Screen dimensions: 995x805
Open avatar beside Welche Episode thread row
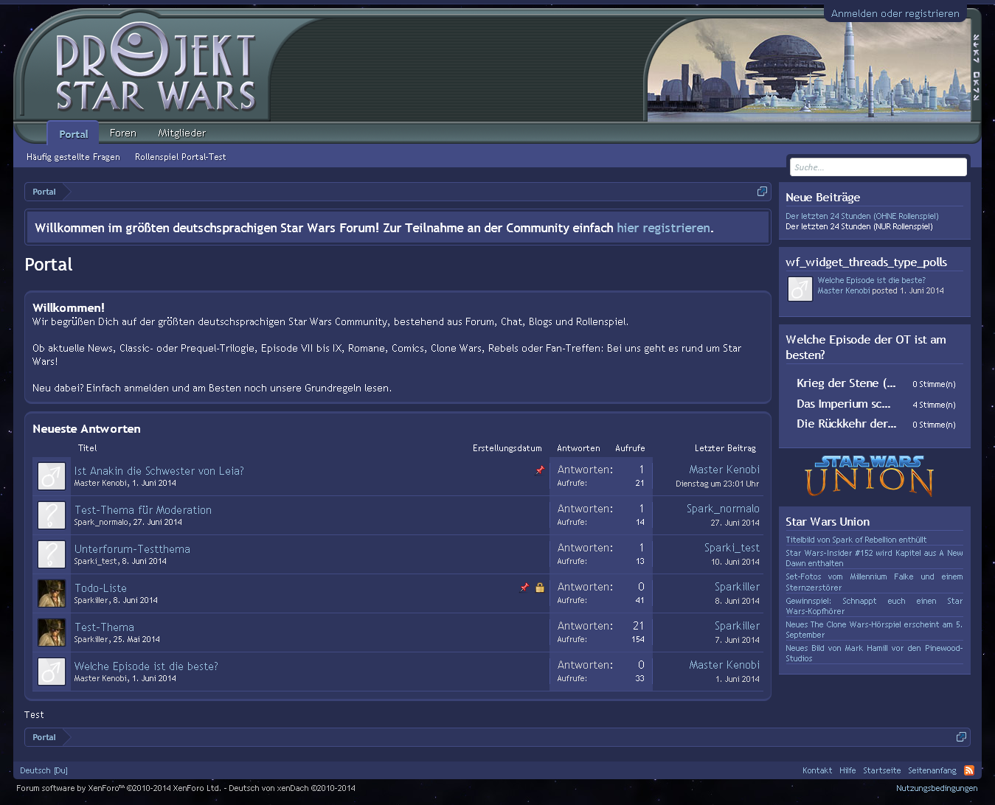[52, 672]
